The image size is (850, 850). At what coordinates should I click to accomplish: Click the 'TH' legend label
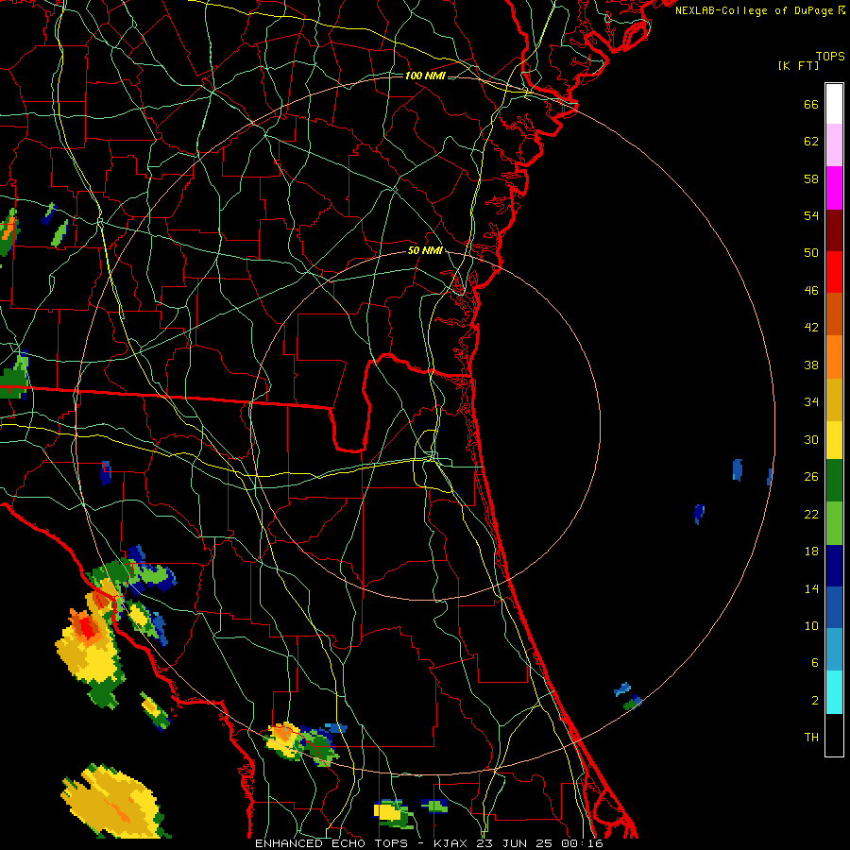click(811, 738)
